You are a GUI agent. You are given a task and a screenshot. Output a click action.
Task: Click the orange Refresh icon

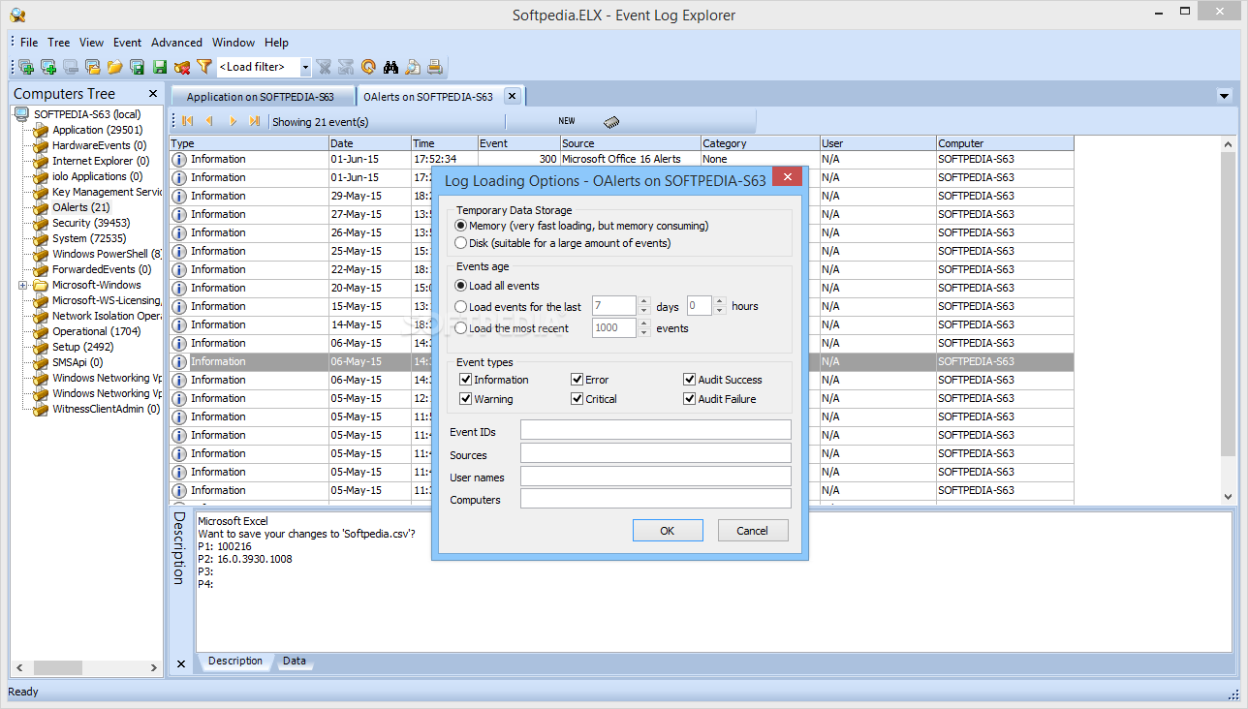tap(368, 67)
